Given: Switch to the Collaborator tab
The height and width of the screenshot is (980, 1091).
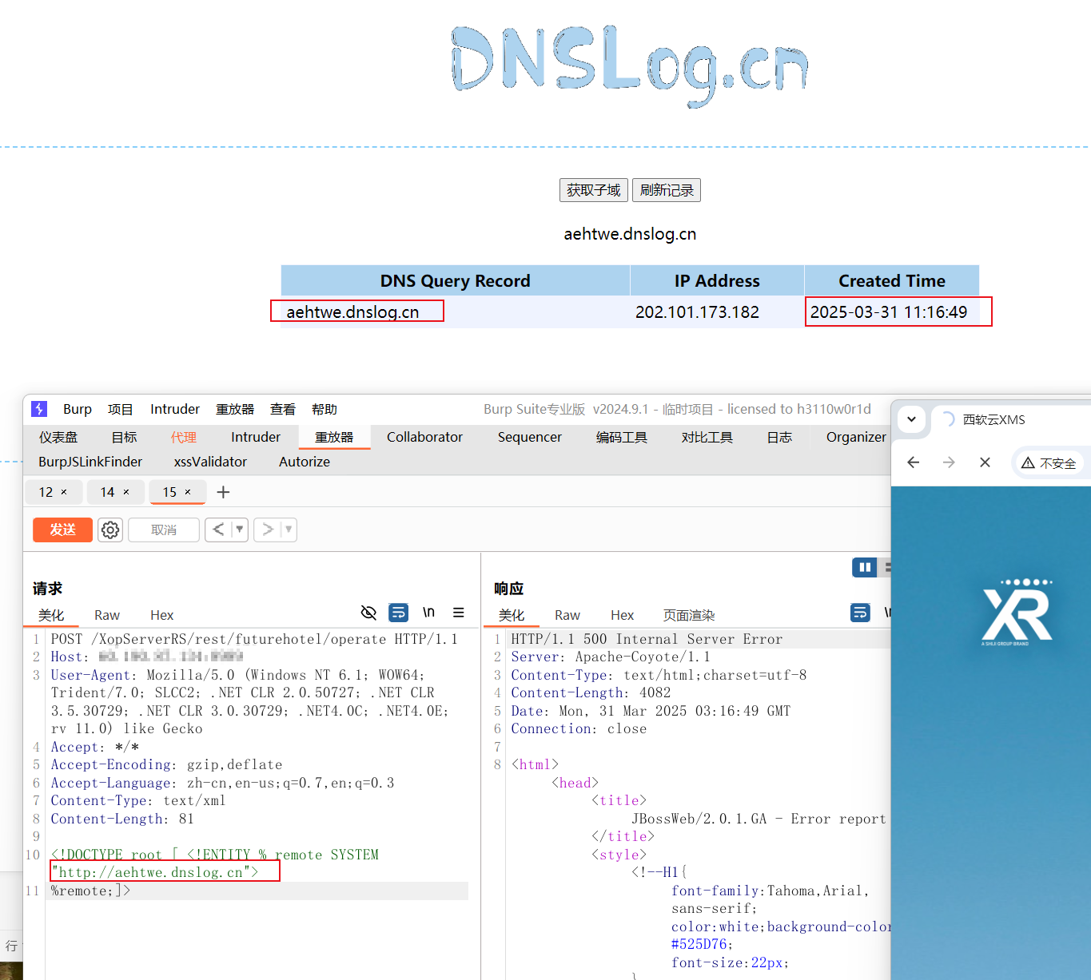Looking at the screenshot, I should pos(424,437).
